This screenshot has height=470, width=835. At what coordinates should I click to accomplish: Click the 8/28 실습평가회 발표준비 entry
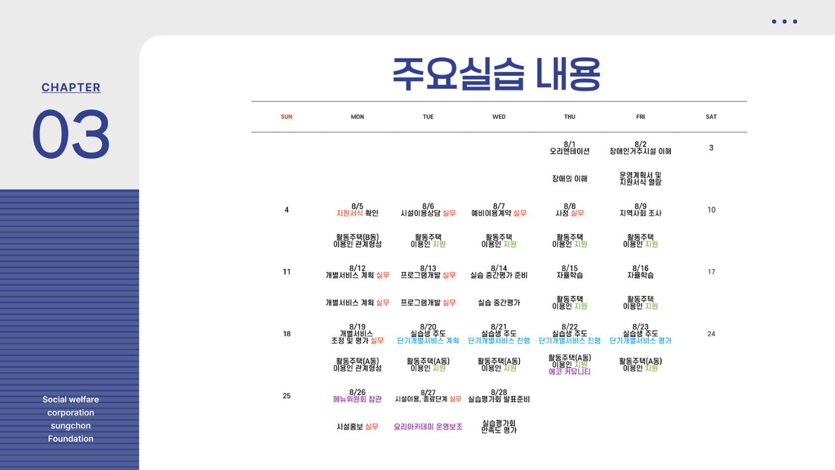point(499,396)
